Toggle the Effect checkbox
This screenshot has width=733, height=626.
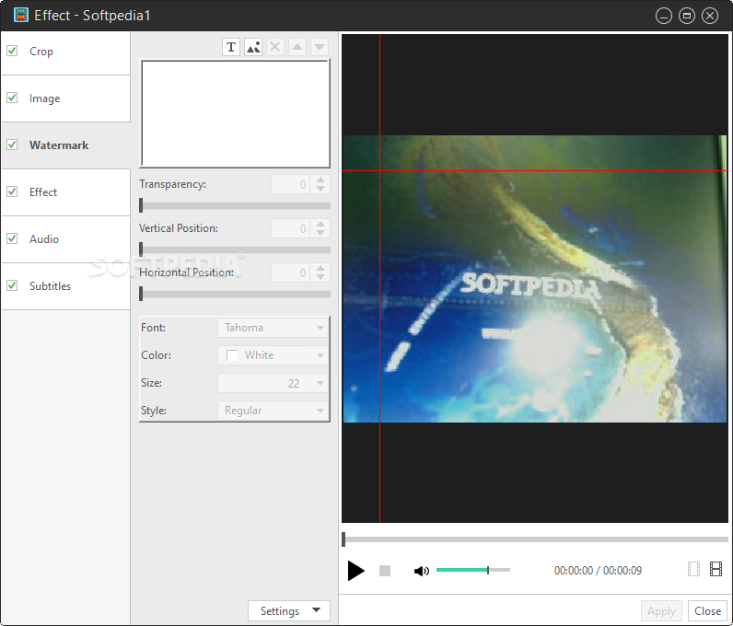[12, 191]
